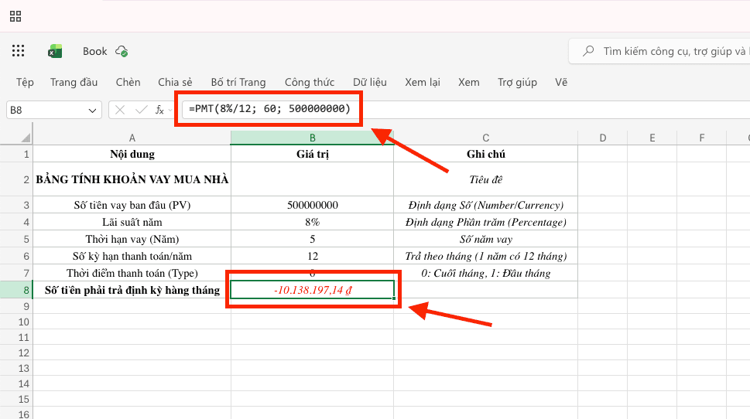
Task: Click 'Định dạng Số (Number/Currency)' cell
Action: [x=485, y=205]
